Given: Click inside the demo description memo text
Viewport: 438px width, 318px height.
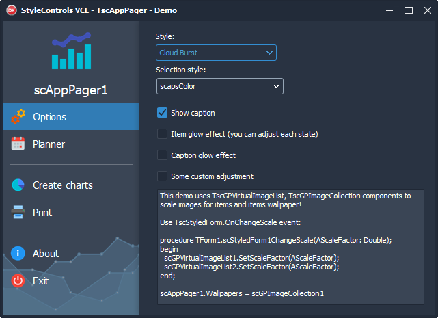Looking at the screenshot, I should tap(291, 248).
